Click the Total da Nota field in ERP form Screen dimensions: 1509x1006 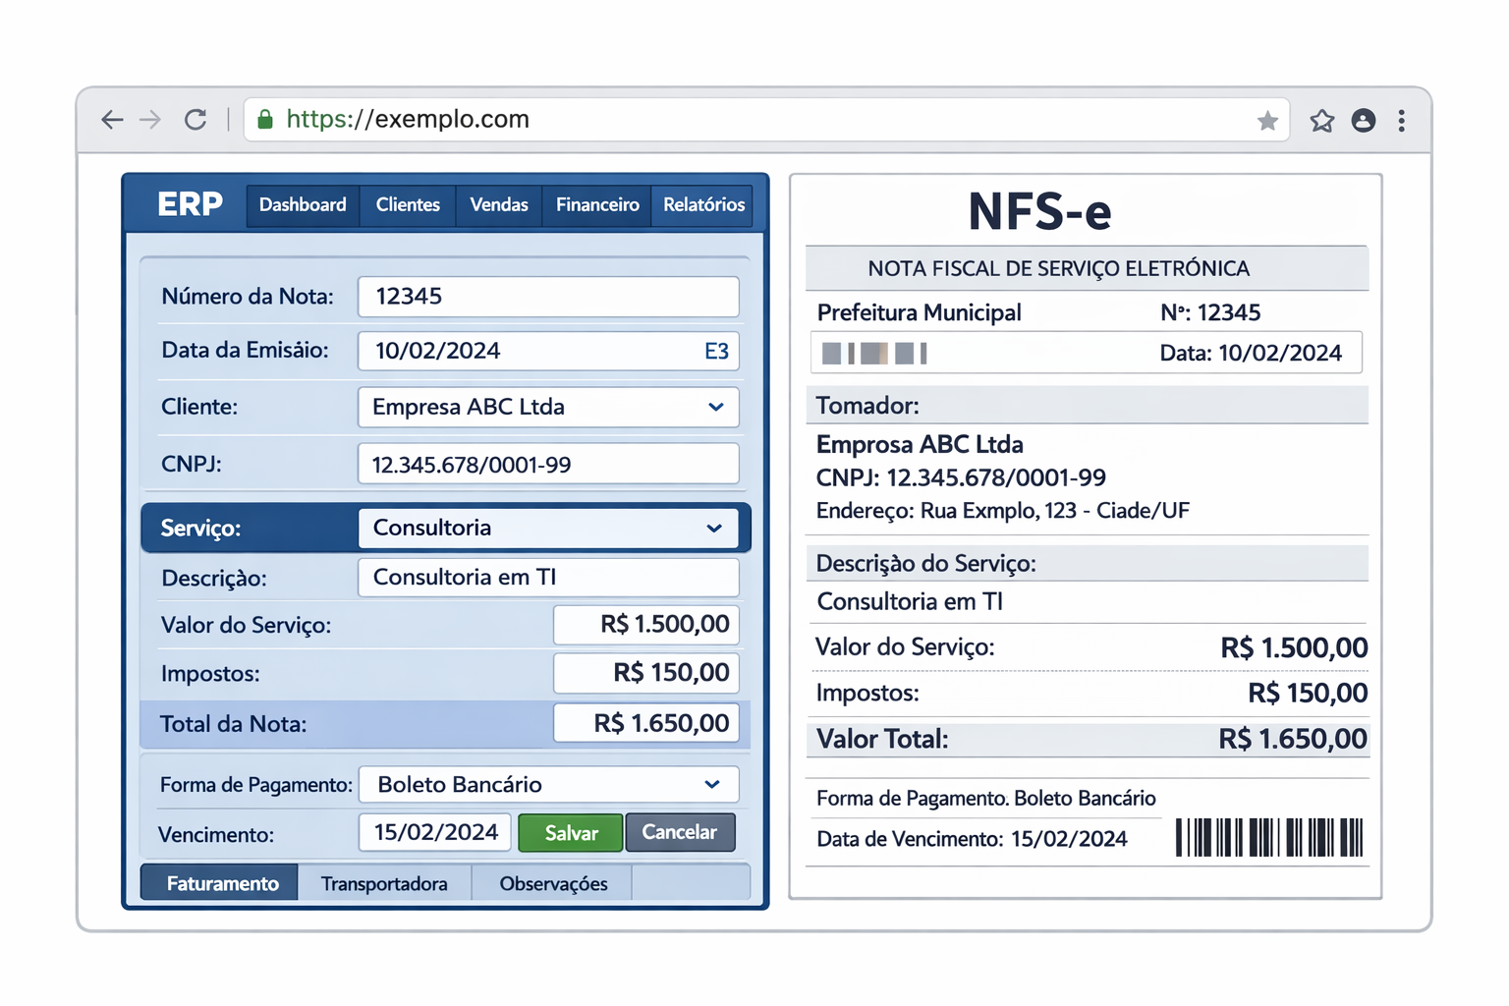(x=646, y=723)
